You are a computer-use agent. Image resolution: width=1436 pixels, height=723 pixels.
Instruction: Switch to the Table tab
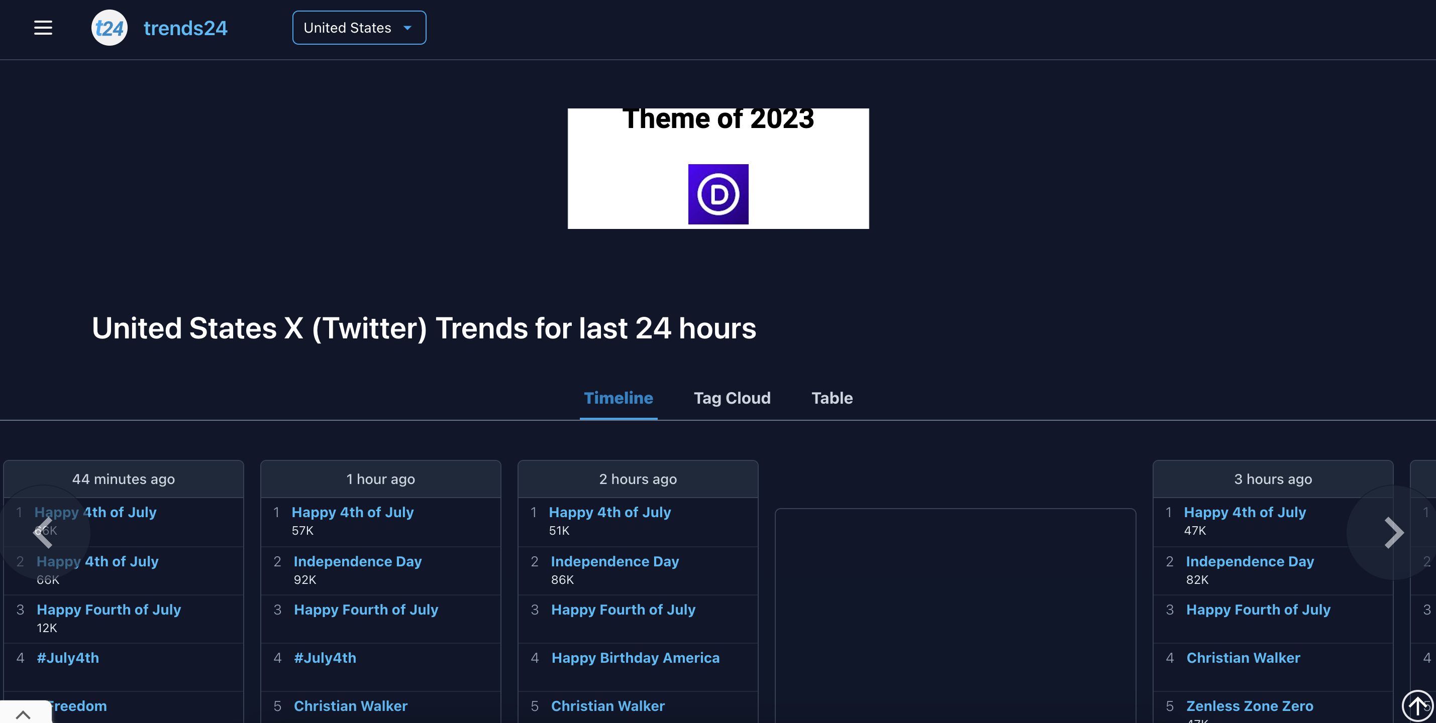point(831,398)
